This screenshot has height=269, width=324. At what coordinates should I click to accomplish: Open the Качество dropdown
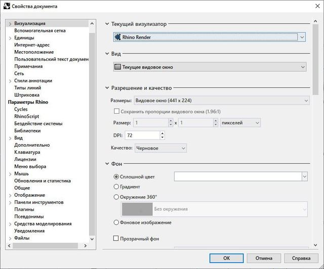[160, 148]
